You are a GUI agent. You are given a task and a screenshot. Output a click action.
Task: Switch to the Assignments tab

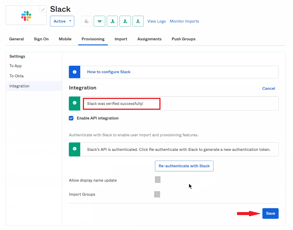149,39
